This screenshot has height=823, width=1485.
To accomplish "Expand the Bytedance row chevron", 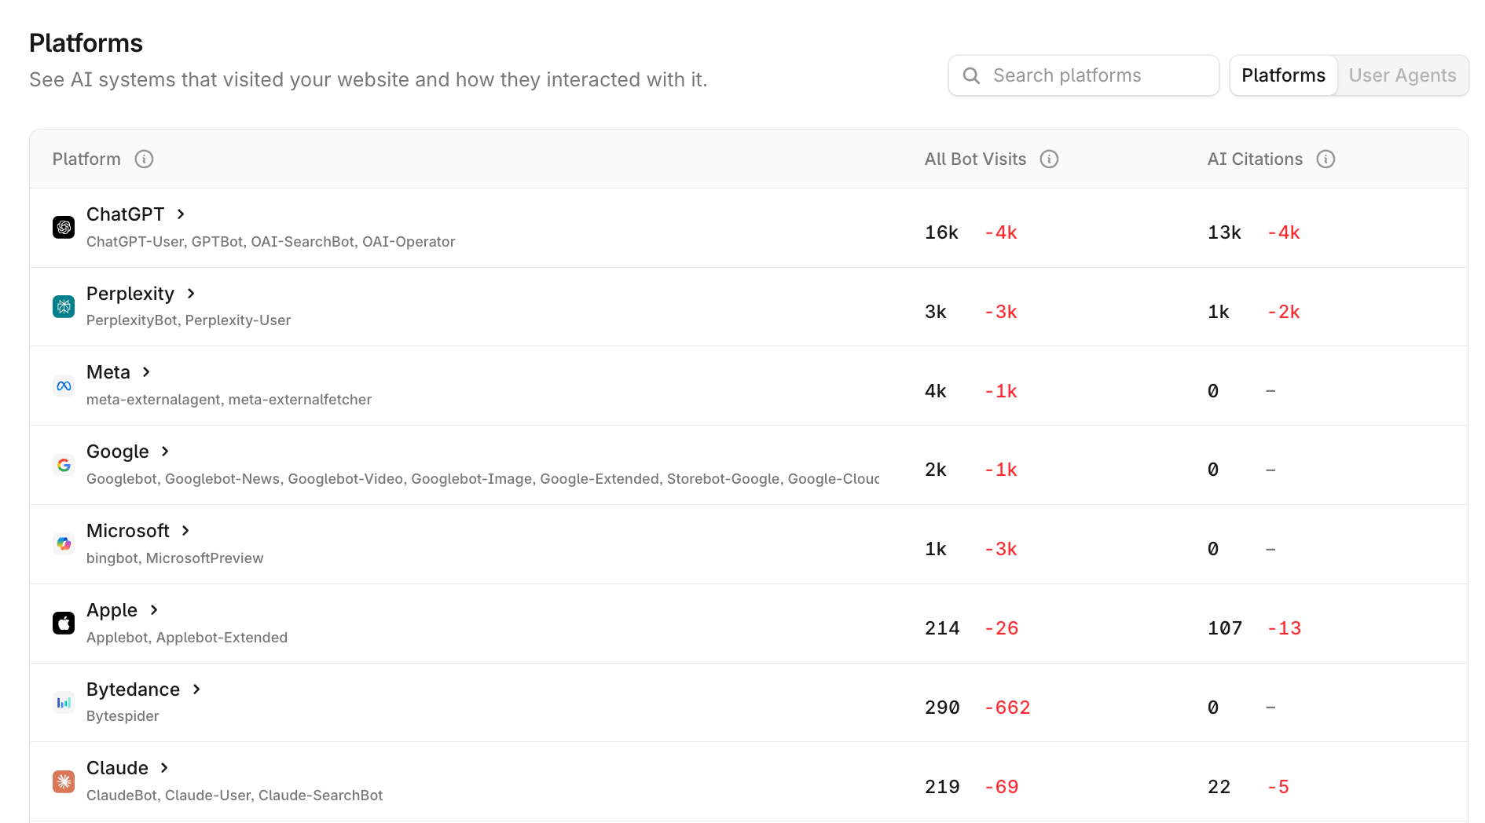I will pos(196,689).
